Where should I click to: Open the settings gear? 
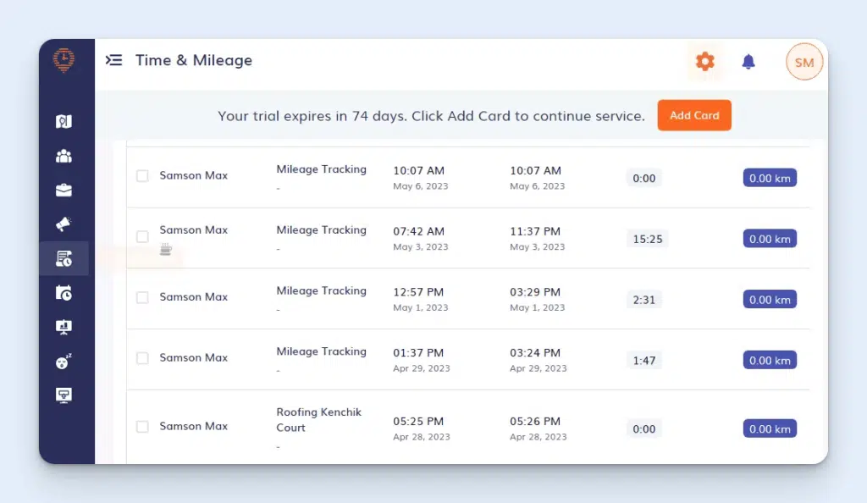pos(705,61)
